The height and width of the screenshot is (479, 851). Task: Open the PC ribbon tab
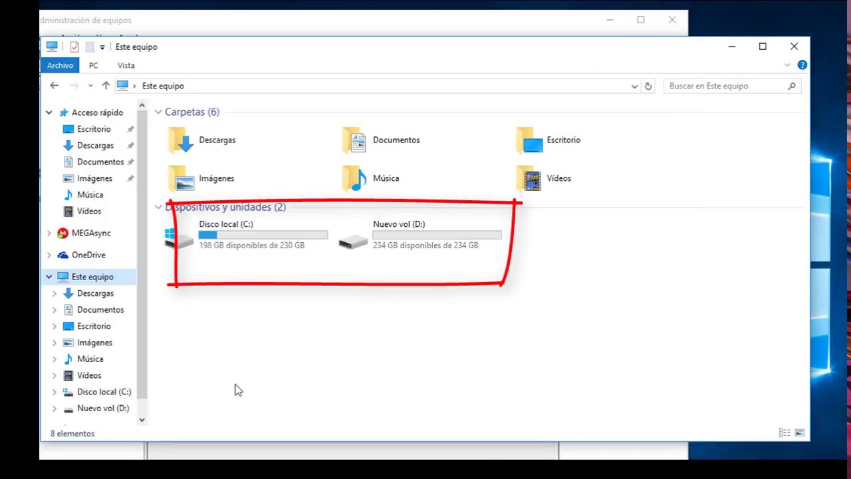[x=93, y=65]
